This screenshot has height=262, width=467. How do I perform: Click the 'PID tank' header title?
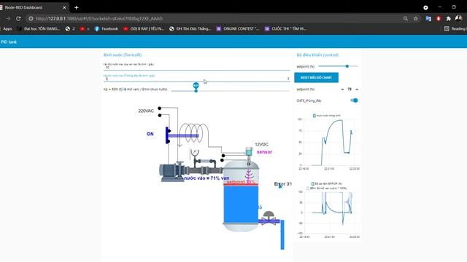(x=9, y=42)
